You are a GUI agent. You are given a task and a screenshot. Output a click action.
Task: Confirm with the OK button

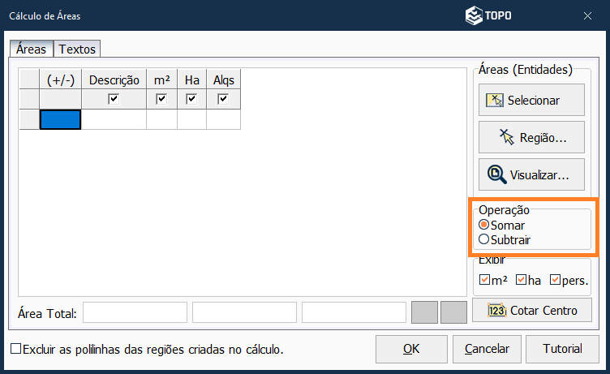point(411,349)
